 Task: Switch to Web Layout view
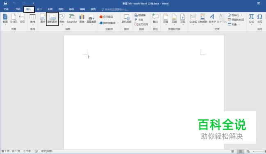[x=248, y=151]
